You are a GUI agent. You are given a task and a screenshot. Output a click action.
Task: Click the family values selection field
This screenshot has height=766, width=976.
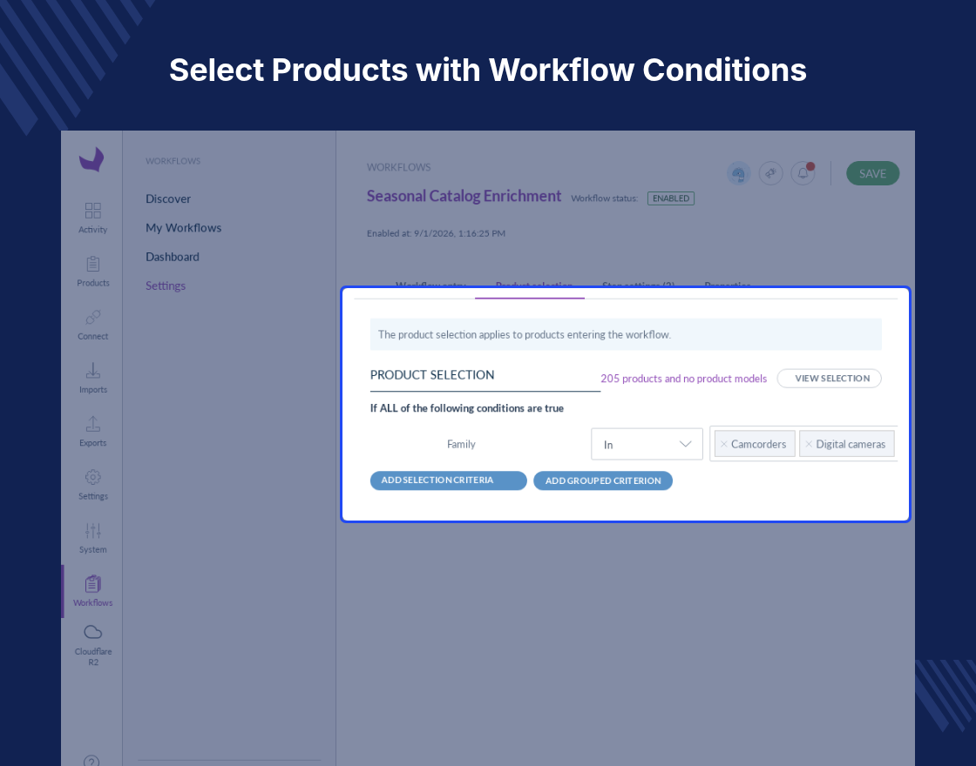(x=803, y=444)
